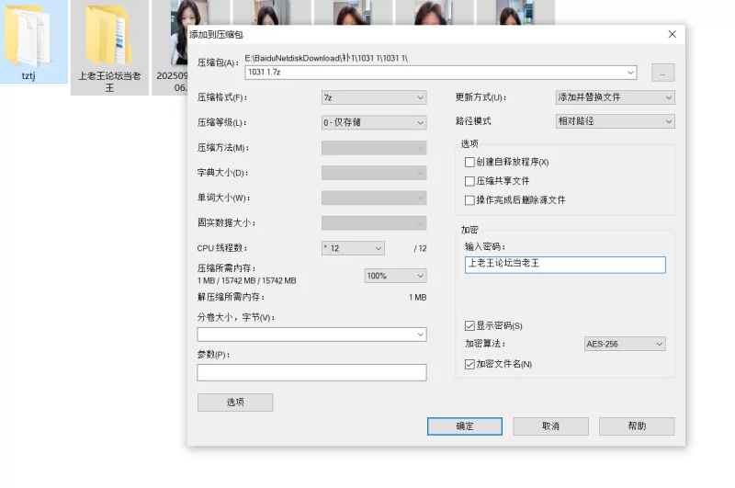735x488 pixels.
Task: Select the 上老王论坛当老王 folder icon
Action: point(109,37)
